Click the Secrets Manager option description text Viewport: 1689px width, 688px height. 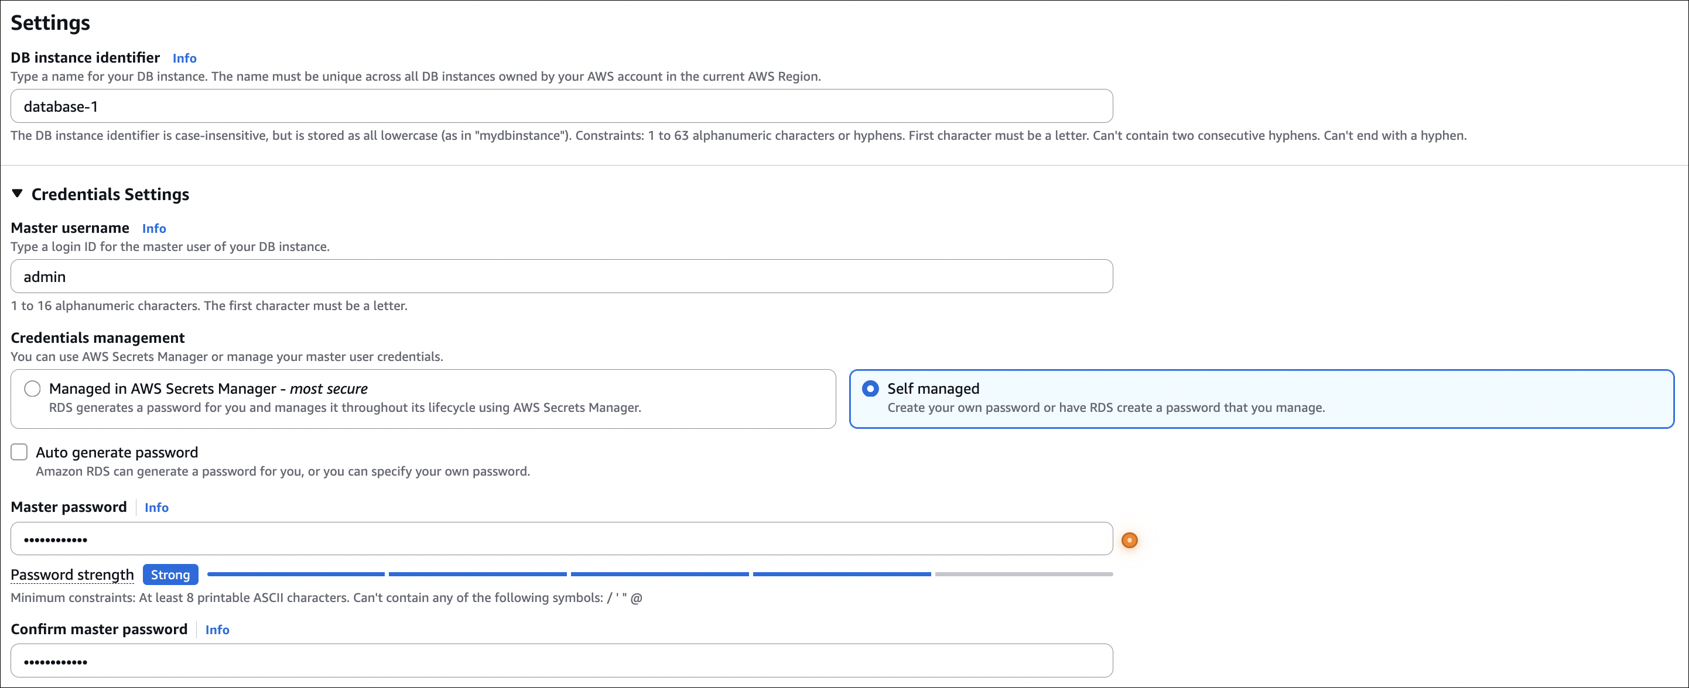tap(345, 408)
